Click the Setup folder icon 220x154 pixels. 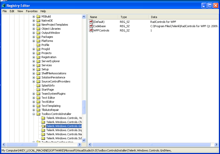point(38,69)
